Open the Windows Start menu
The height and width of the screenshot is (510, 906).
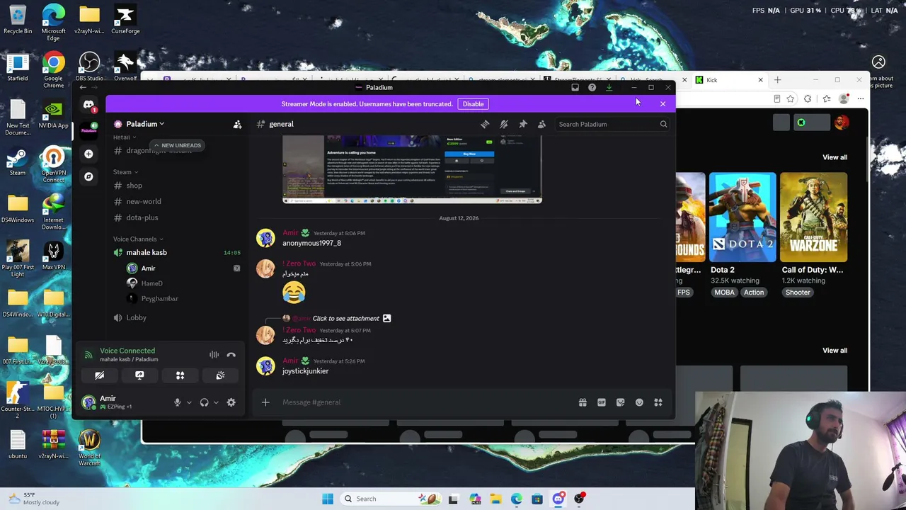tap(327, 499)
